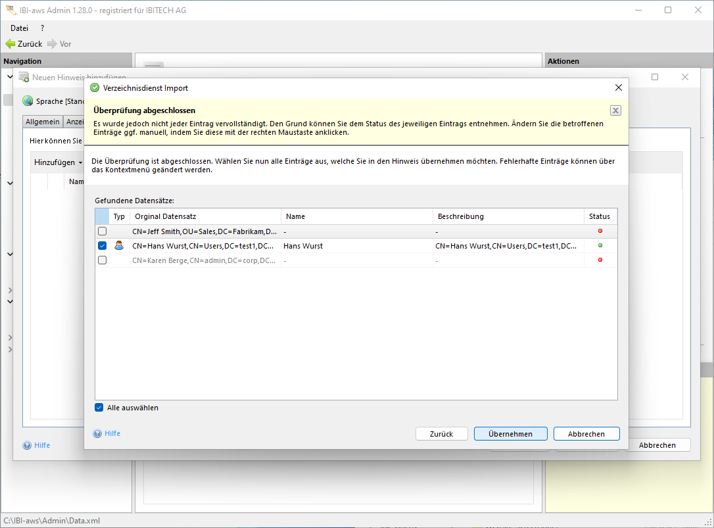Click the user icon beside Hans Wurst
Image resolution: width=714 pixels, height=528 pixels.
(x=119, y=246)
